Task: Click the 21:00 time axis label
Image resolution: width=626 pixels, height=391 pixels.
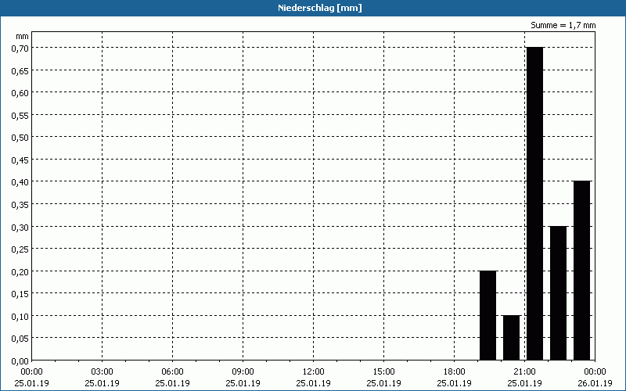Action: [x=524, y=372]
